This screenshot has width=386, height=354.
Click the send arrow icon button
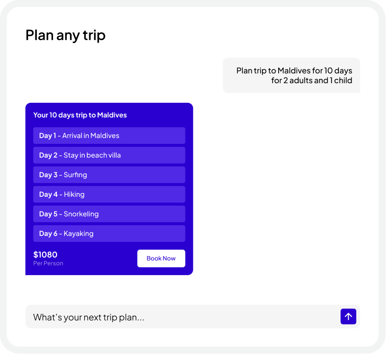[x=348, y=317]
